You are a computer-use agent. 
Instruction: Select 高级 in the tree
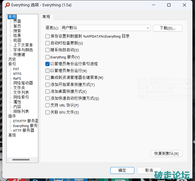(12, 135)
